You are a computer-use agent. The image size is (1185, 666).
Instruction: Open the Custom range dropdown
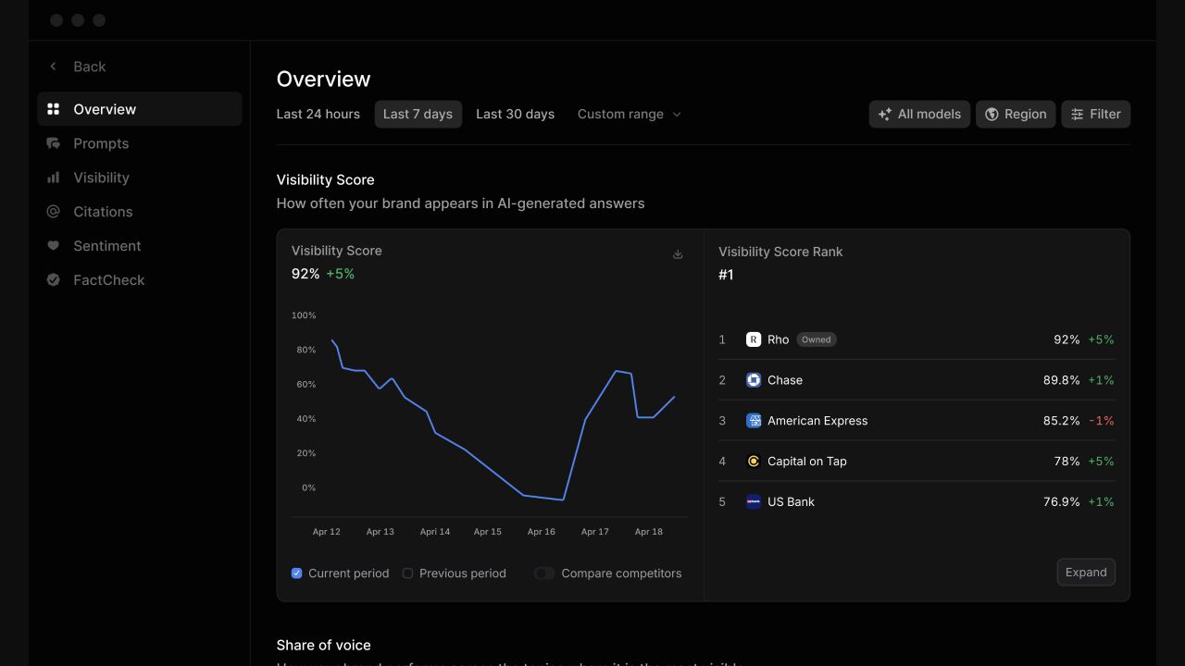pos(630,115)
